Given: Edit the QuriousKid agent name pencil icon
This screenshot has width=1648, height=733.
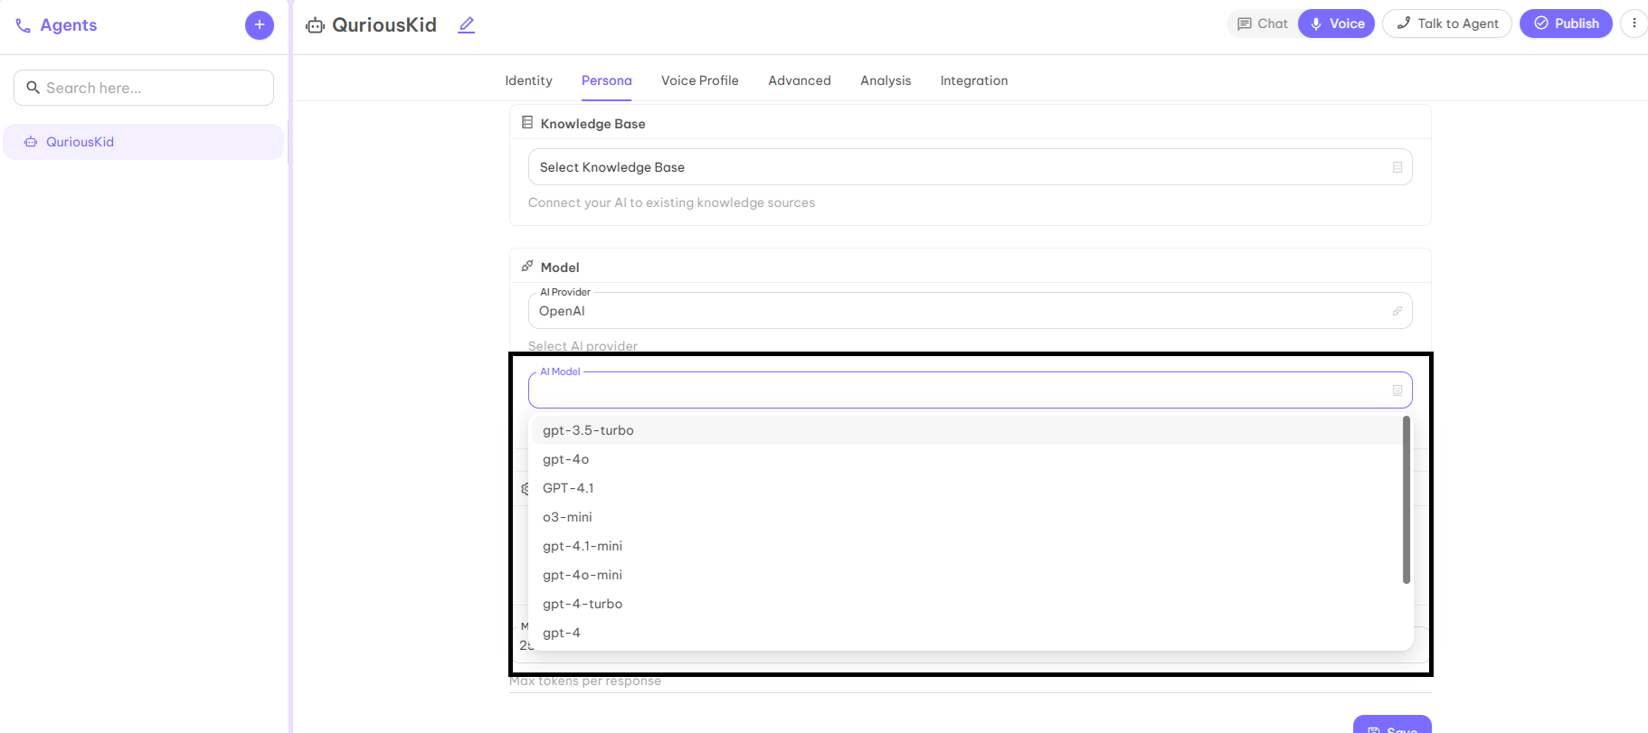Looking at the screenshot, I should point(466,25).
